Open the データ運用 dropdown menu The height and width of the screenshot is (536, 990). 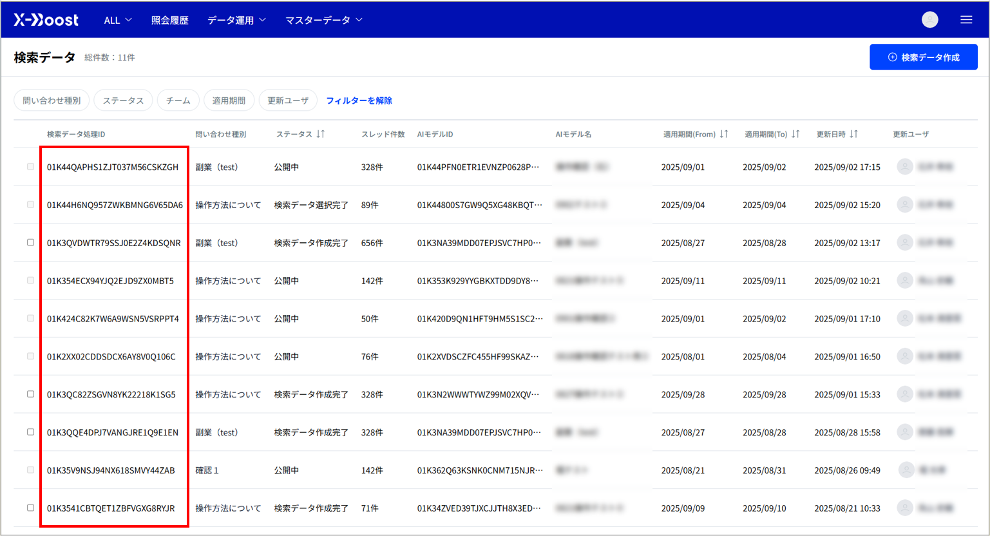click(236, 20)
